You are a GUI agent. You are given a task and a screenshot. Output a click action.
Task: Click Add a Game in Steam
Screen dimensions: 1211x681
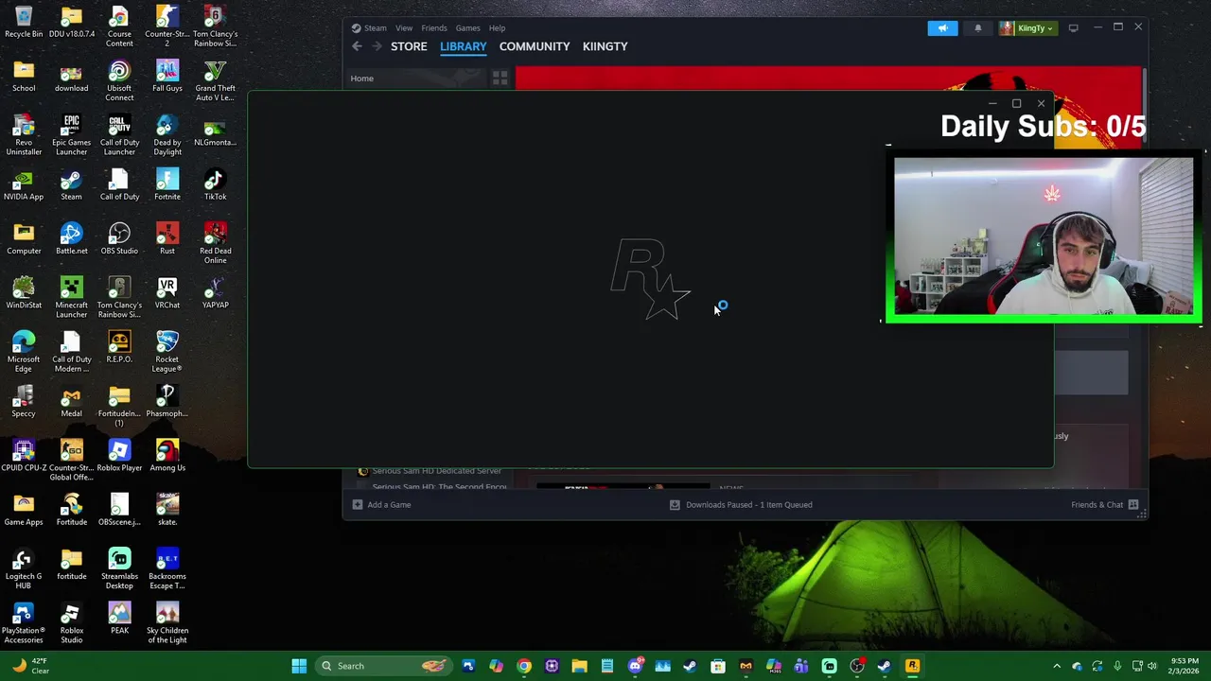[x=382, y=505]
